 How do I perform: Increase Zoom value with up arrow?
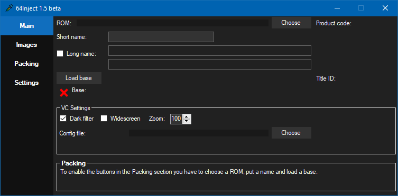[x=187, y=116]
